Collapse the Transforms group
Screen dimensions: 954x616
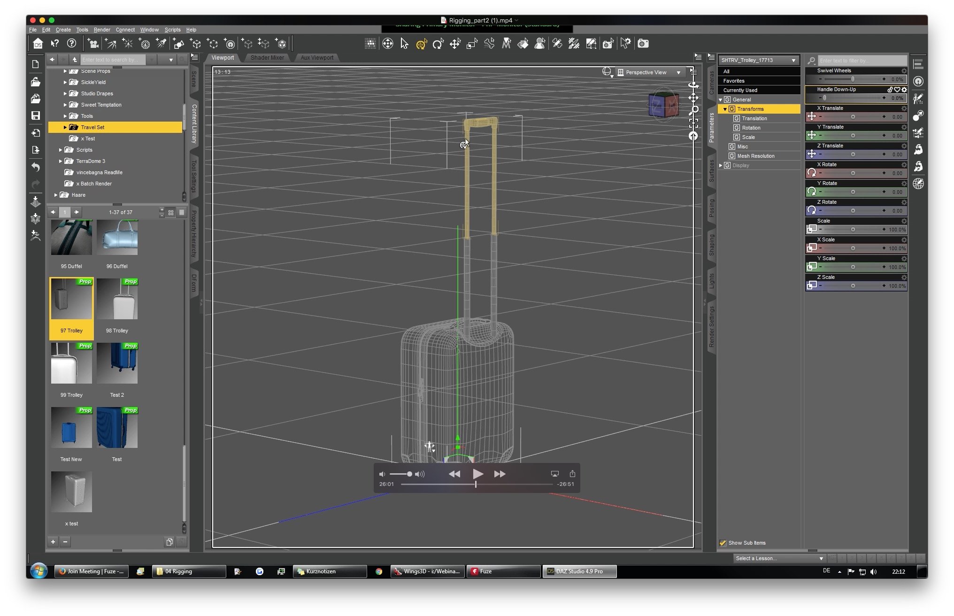tap(725, 109)
